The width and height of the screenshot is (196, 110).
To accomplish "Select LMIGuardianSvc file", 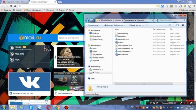I will [124, 51].
